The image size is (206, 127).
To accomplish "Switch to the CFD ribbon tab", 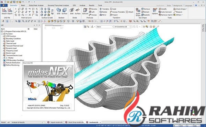I will [x=74, y=5].
